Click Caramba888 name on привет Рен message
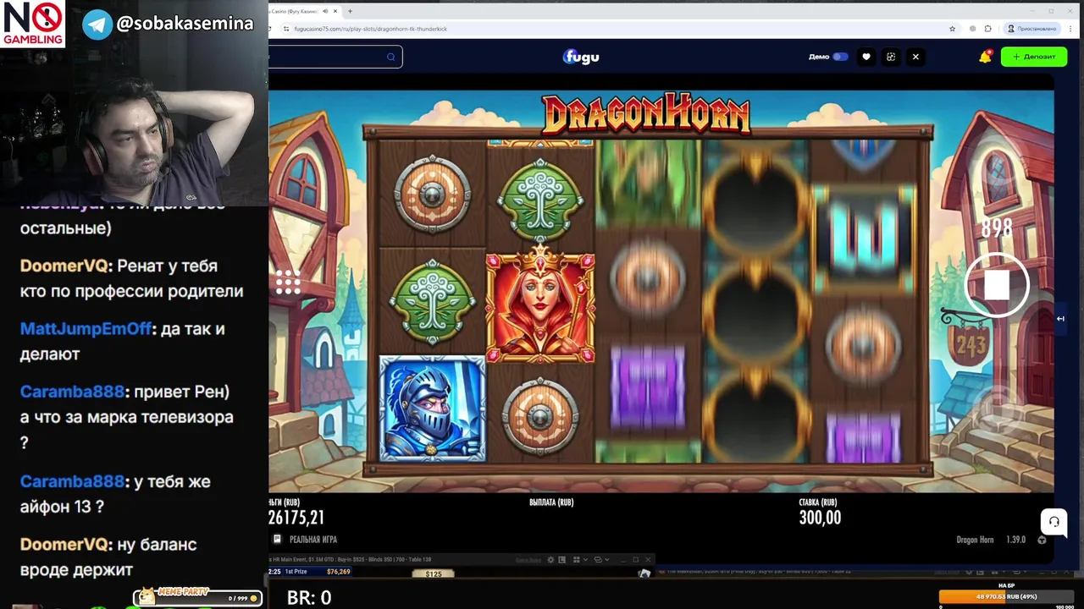 pos(73,392)
